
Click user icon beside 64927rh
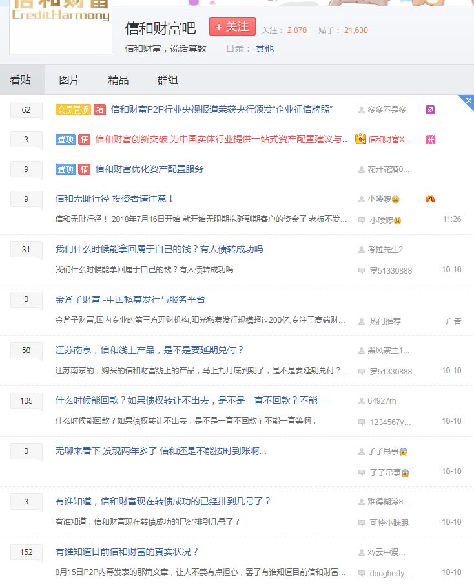pyautogui.click(x=362, y=401)
